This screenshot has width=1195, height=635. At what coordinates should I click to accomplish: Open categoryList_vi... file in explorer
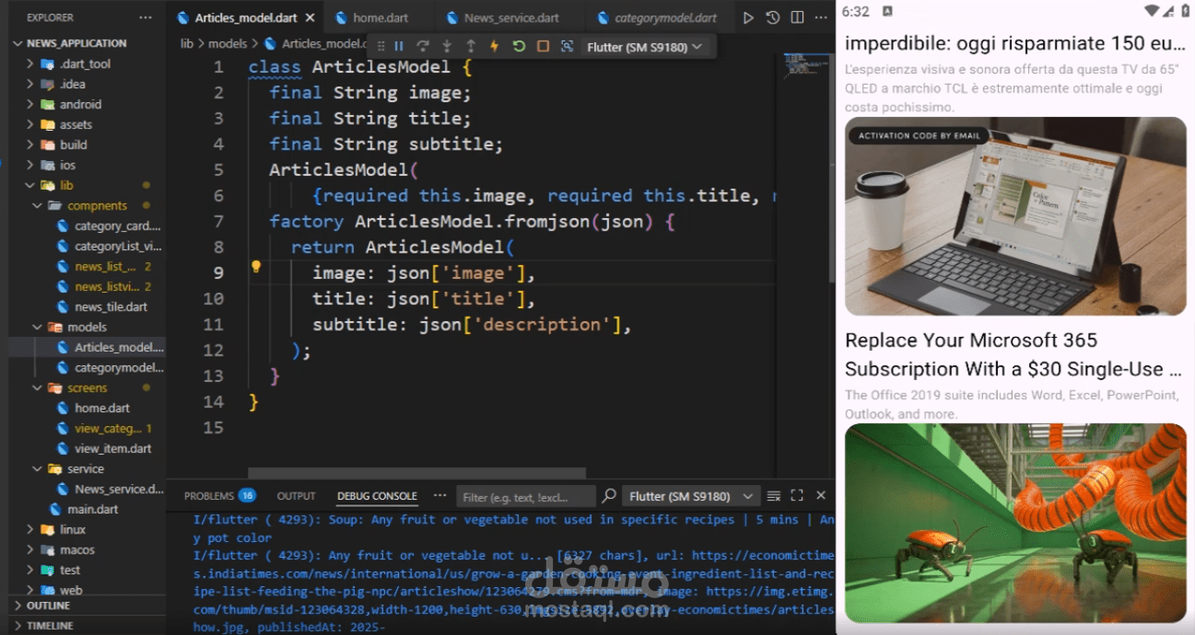coord(117,246)
